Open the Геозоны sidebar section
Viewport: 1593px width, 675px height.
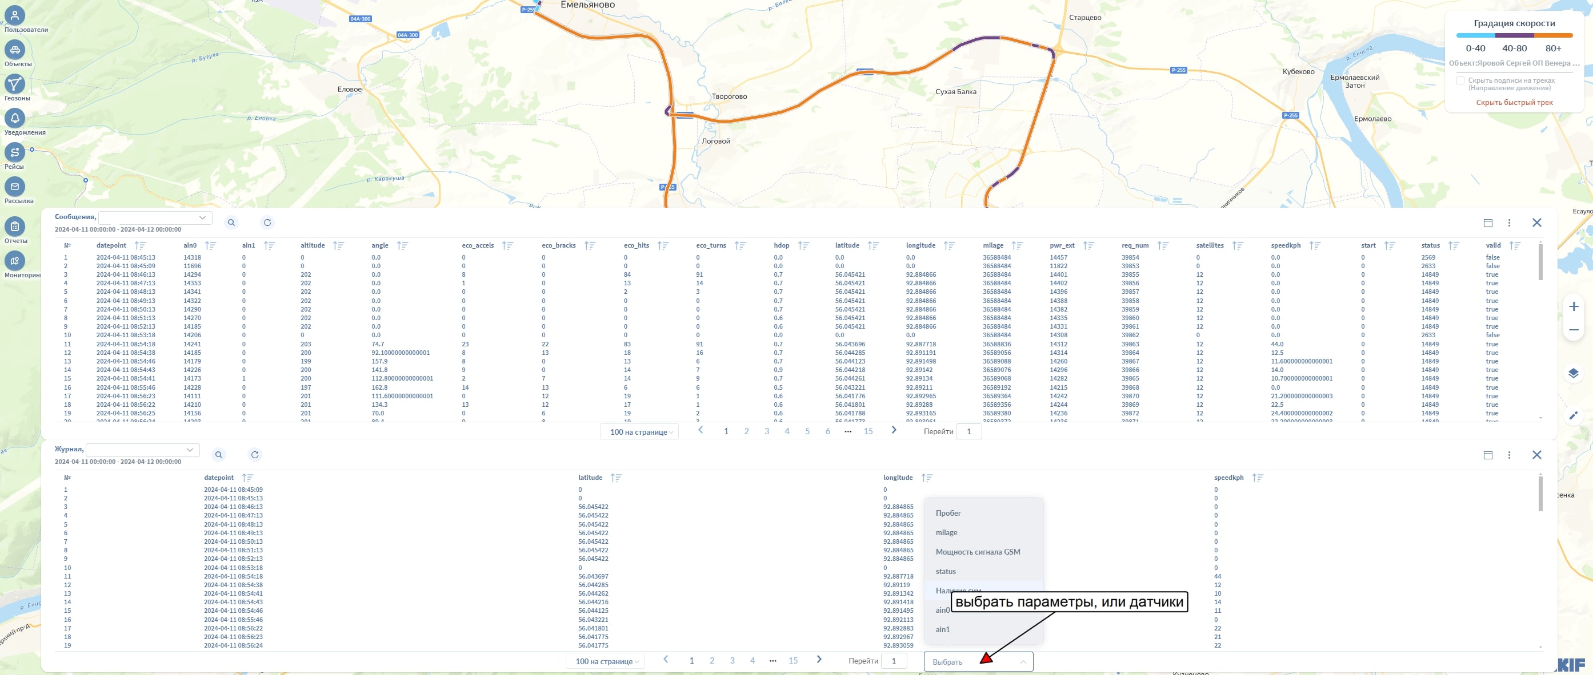15,84
